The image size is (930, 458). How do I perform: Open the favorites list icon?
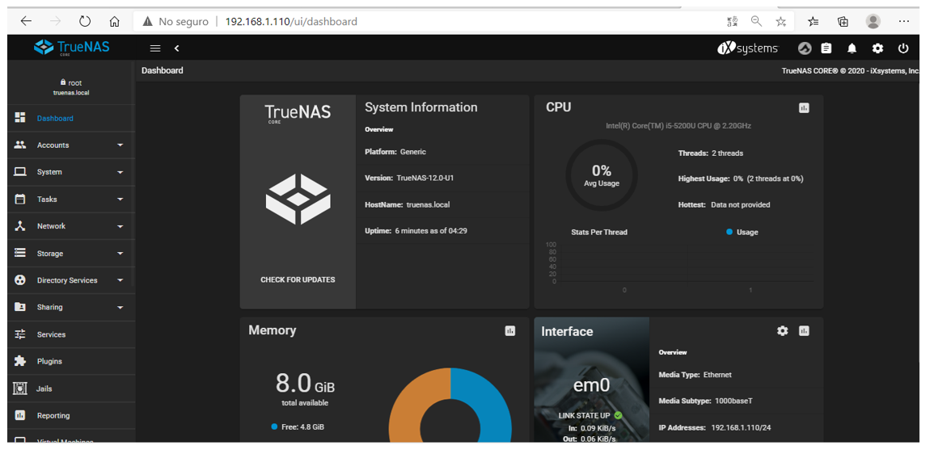tap(814, 21)
